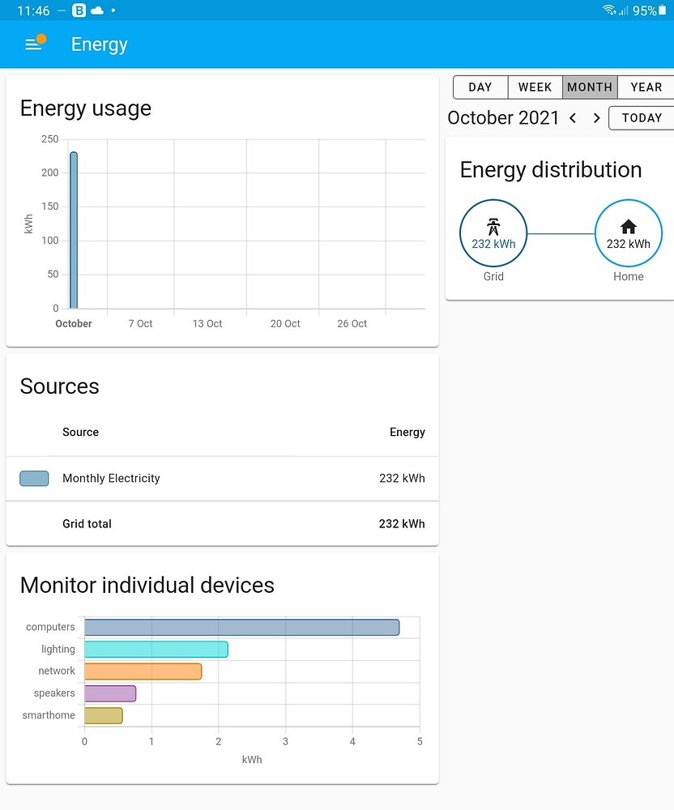
Task: Click the network device bar
Action: click(143, 671)
